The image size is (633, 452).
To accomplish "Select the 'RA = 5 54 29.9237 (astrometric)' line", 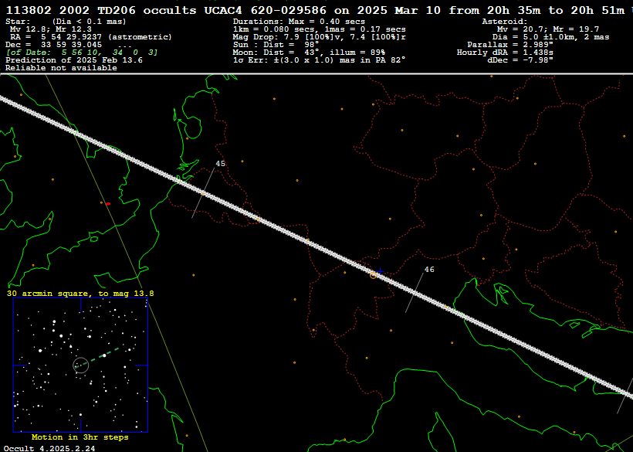I will click(91, 37).
